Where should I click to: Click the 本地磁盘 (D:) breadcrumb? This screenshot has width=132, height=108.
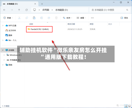pos(62,10)
